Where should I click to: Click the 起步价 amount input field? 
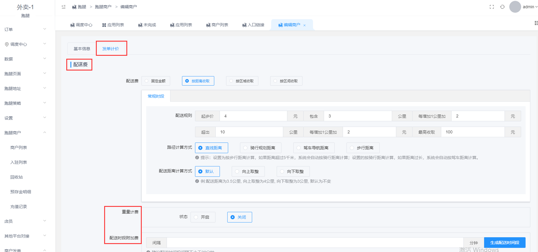[x=253, y=116]
